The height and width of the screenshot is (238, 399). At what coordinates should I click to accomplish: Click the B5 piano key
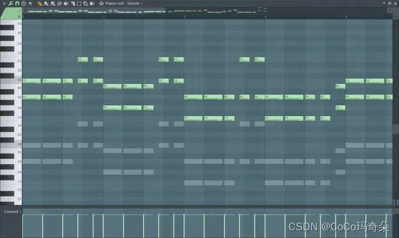coord(18,23)
